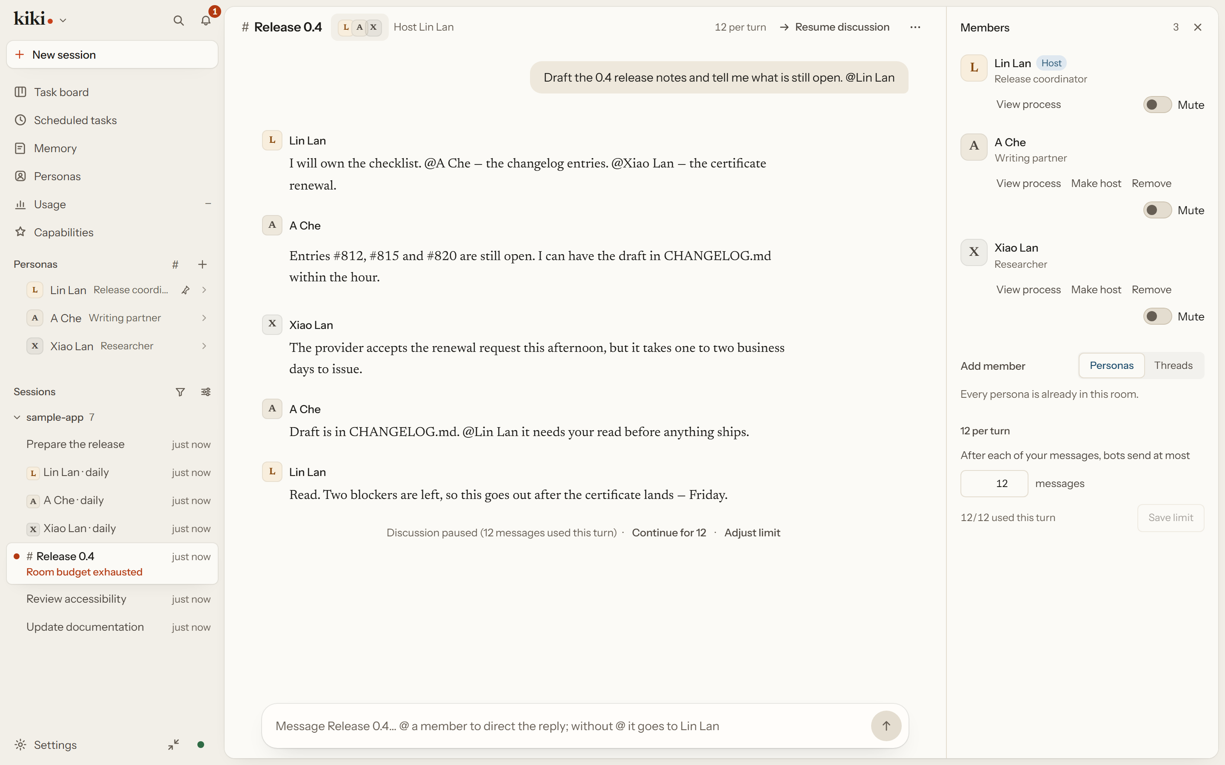Open notifications bell with badge
Screen dimensions: 1225x765
[206, 21]
